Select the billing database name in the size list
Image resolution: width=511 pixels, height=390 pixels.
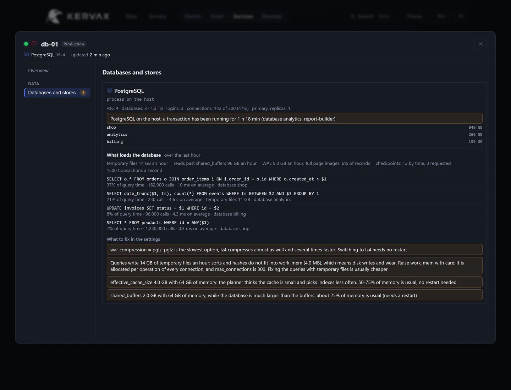pyautogui.click(x=115, y=141)
